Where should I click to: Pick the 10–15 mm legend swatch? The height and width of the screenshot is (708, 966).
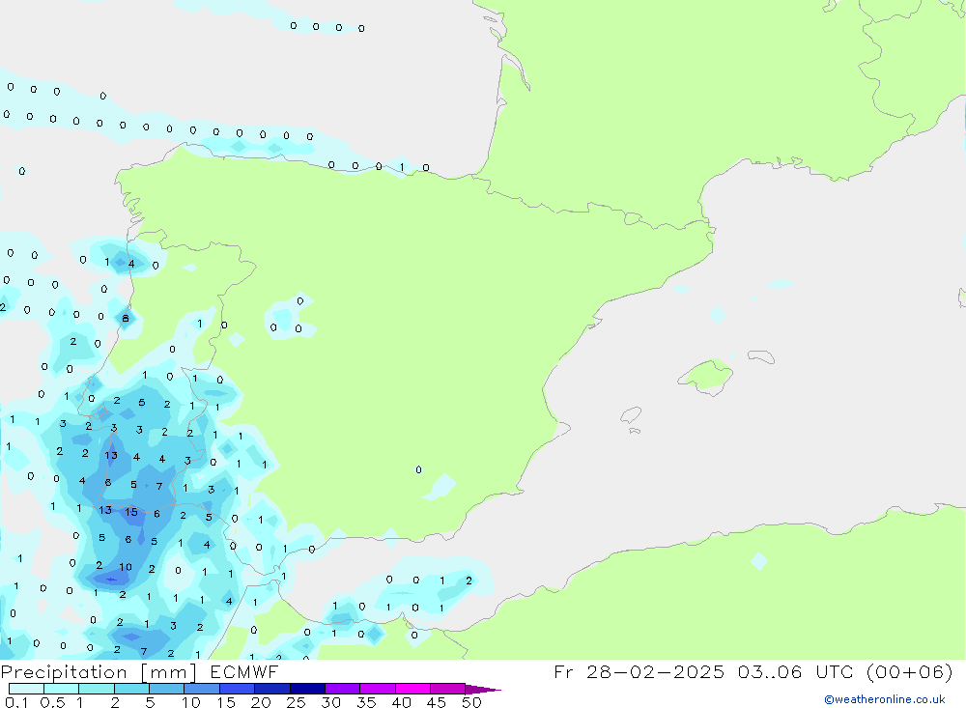[x=202, y=689]
